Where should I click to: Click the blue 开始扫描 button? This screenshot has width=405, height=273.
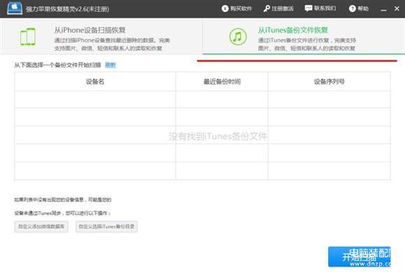click(360, 256)
